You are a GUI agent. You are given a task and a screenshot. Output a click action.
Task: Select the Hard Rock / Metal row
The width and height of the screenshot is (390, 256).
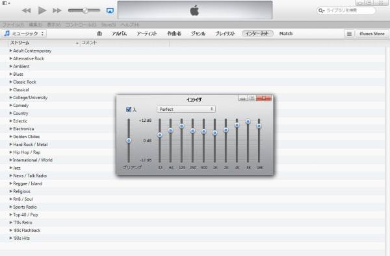193,145
